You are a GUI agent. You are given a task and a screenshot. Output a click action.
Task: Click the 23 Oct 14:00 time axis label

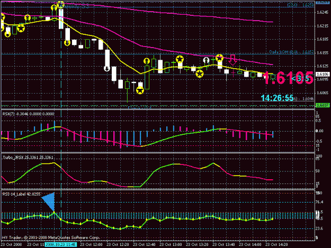[250, 245]
